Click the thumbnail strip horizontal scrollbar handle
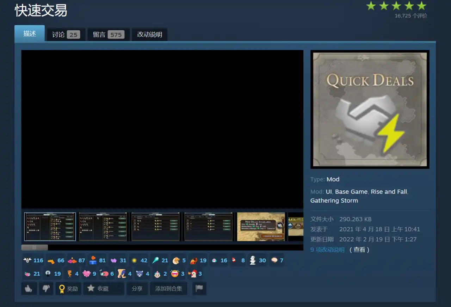This screenshot has width=451, height=307. [x=35, y=247]
